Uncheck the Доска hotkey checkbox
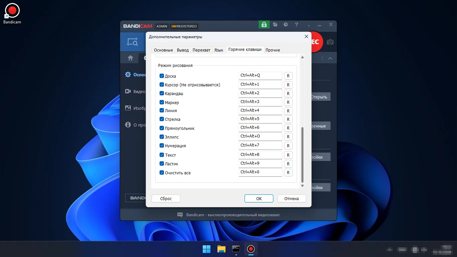This screenshot has height=257, width=457. click(x=162, y=76)
